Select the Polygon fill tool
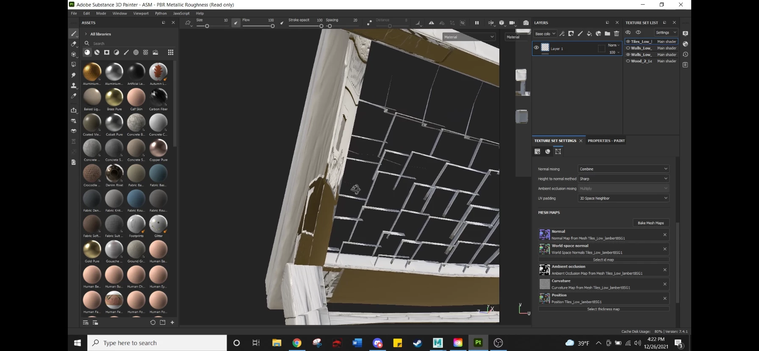This screenshot has height=351, width=759. pyautogui.click(x=74, y=64)
